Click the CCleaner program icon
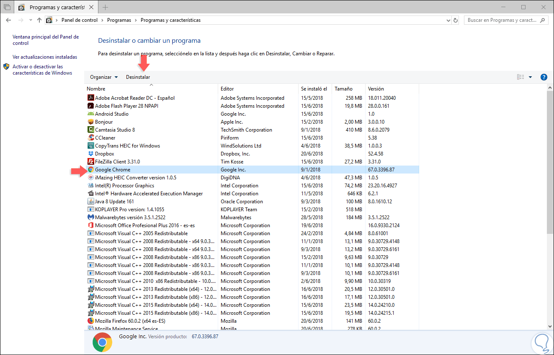Screen dimensions: 554x355 click(x=91, y=138)
